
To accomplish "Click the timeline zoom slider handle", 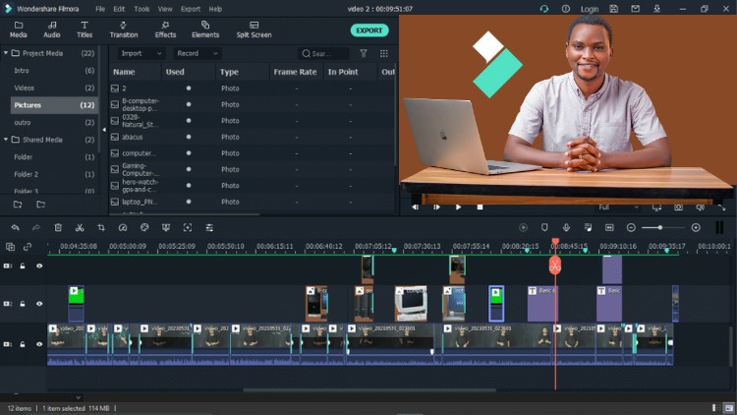I will coord(660,228).
